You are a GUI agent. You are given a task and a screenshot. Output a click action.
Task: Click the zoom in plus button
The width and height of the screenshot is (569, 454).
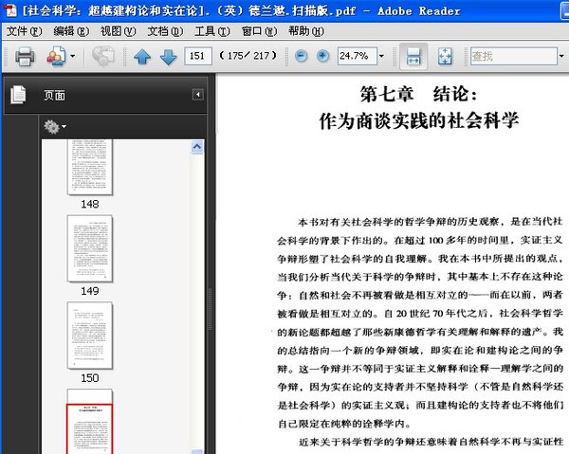point(322,57)
